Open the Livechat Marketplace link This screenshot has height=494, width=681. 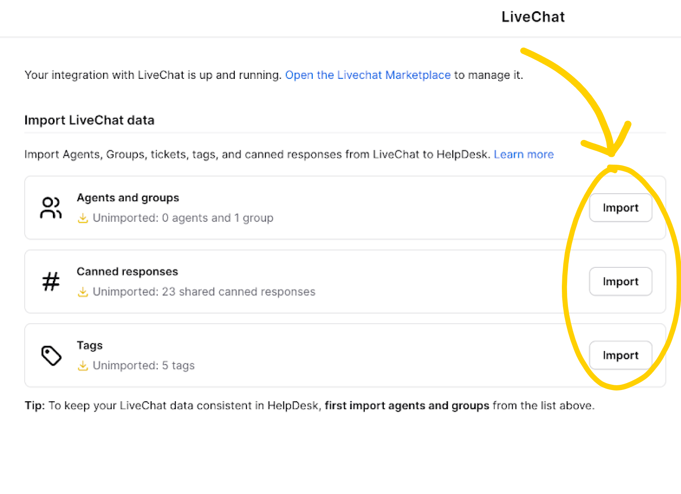tap(368, 75)
